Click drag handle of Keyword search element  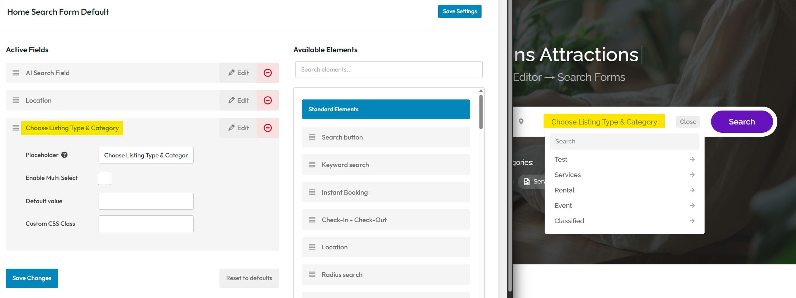pos(312,165)
